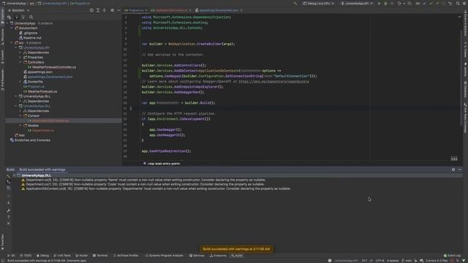This screenshot has width=468, height=263.
Task: Click the build succeeded notification balloon
Action: [236, 249]
